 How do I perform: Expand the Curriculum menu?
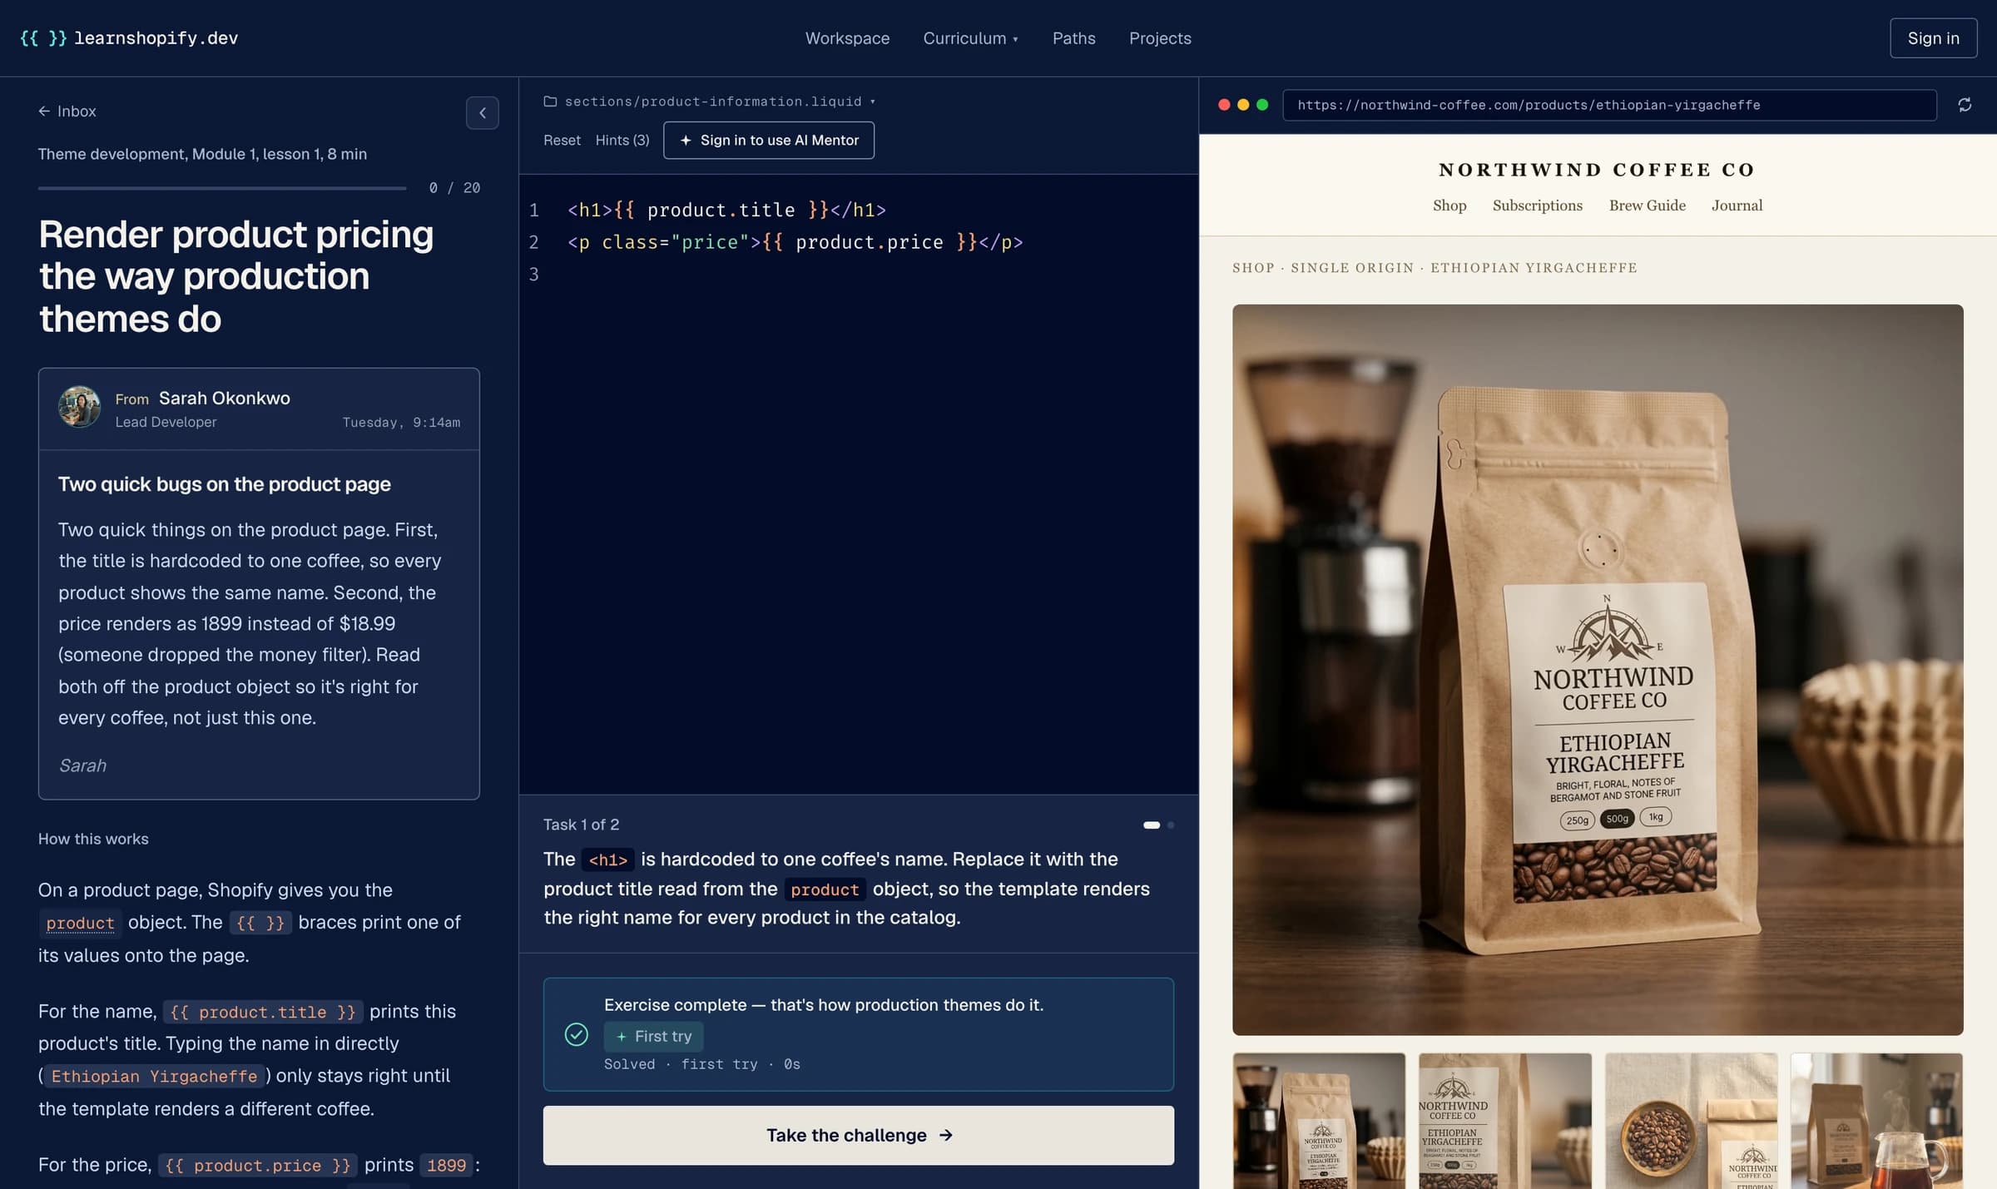tap(970, 38)
